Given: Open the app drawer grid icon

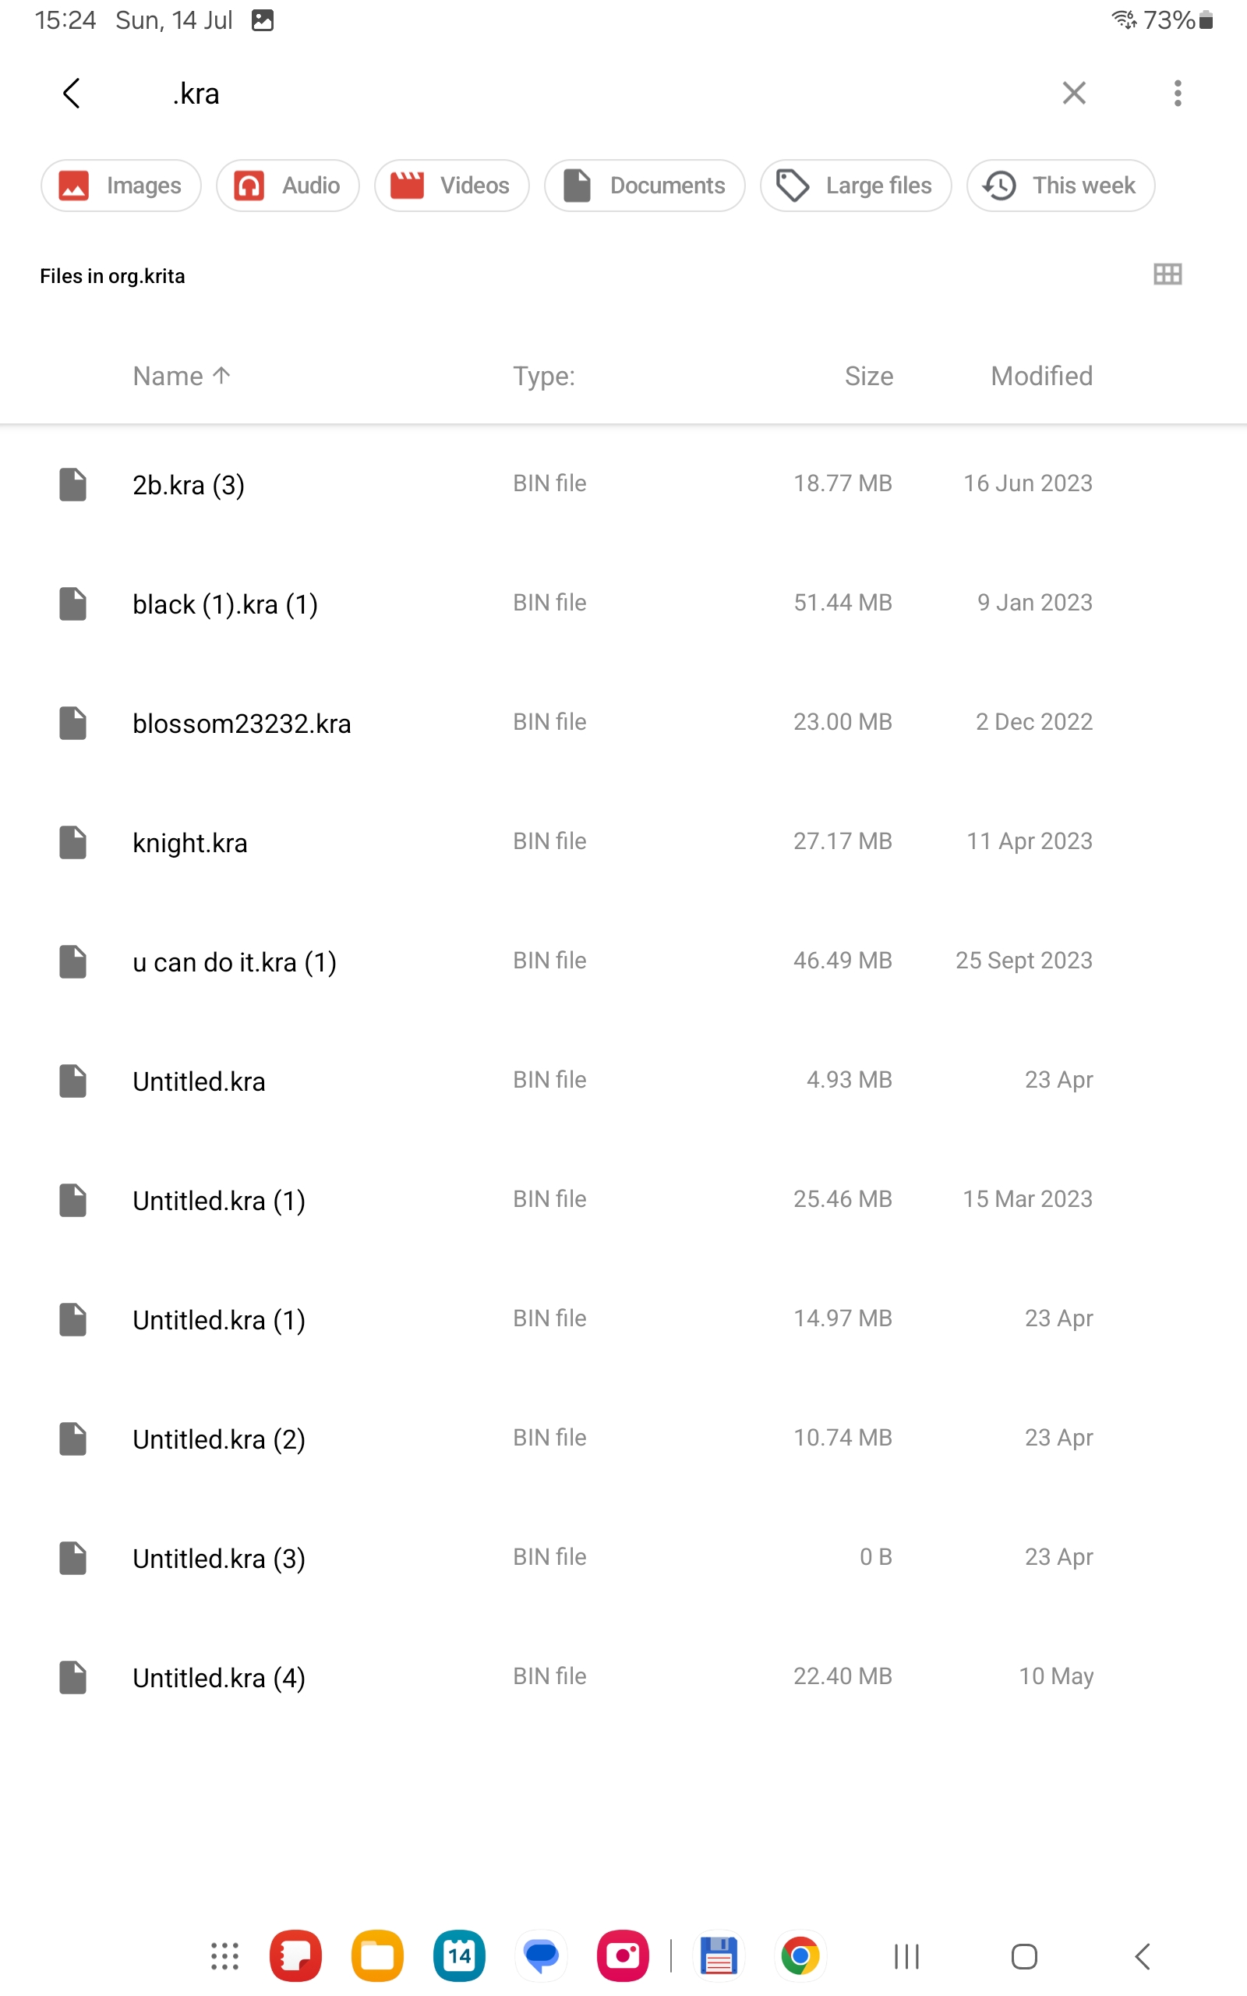Looking at the screenshot, I should (224, 1955).
